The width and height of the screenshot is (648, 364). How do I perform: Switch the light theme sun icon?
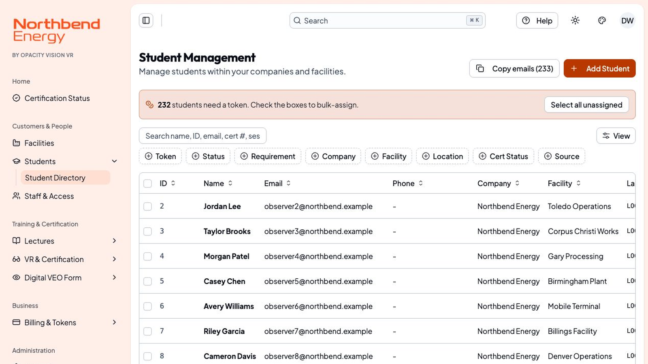point(575,21)
